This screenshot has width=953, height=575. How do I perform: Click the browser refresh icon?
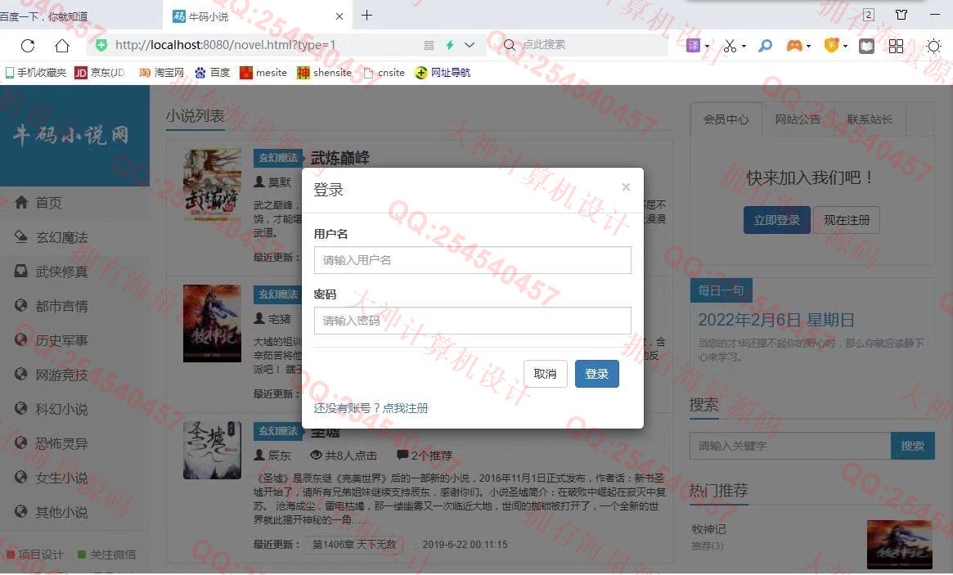point(28,46)
